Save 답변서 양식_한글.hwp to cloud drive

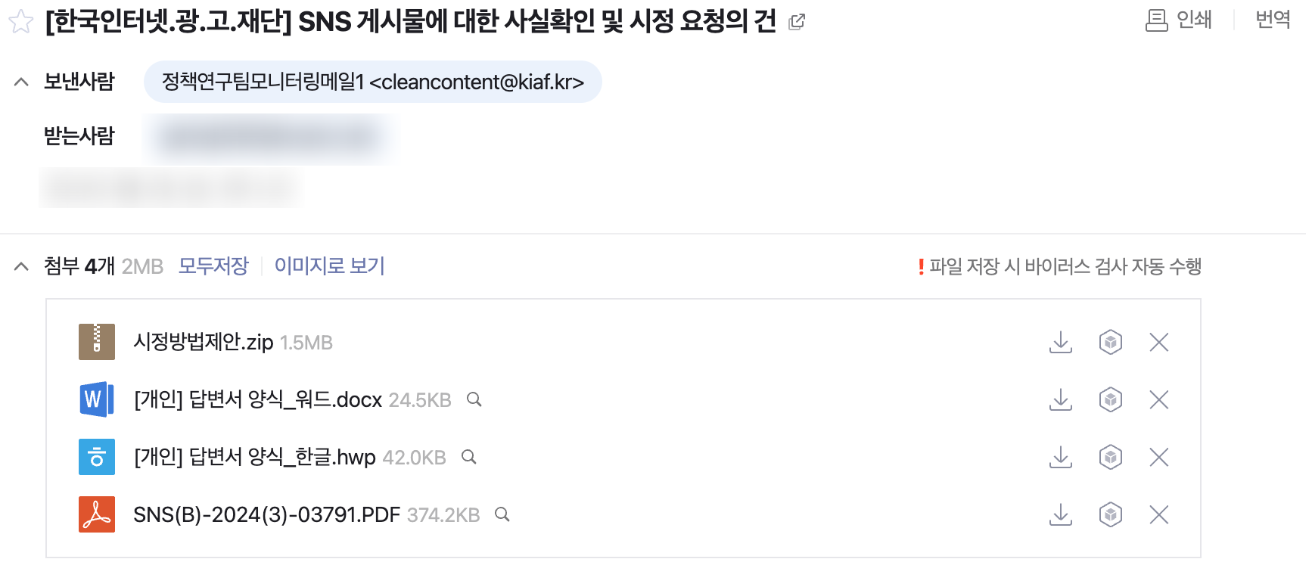tap(1110, 458)
